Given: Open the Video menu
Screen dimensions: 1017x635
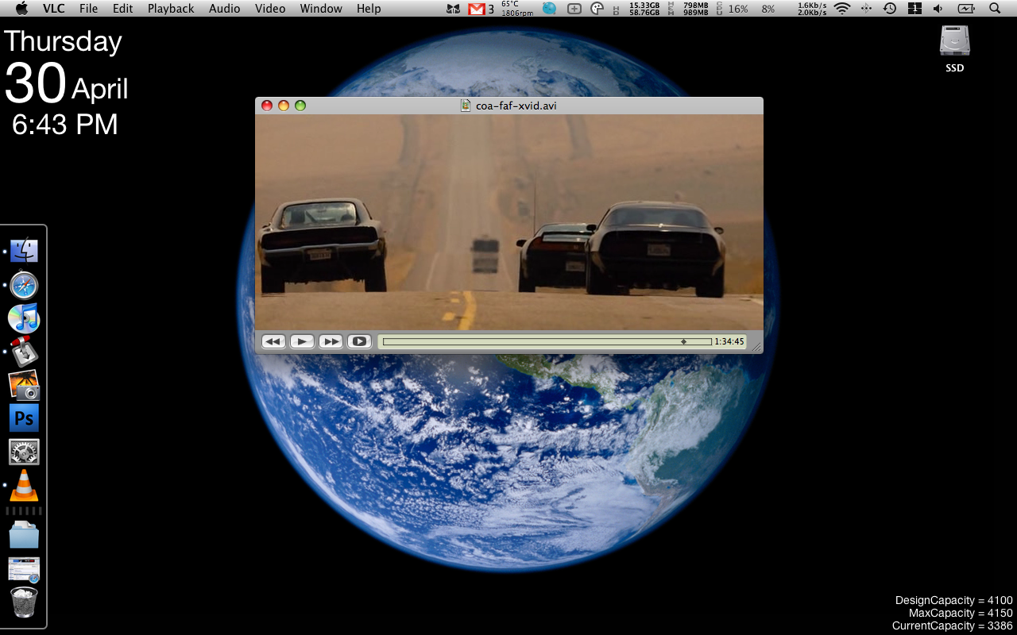Looking at the screenshot, I should click(270, 9).
